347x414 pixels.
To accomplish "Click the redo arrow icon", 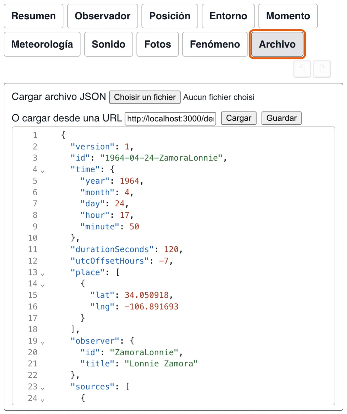I will 322,69.
